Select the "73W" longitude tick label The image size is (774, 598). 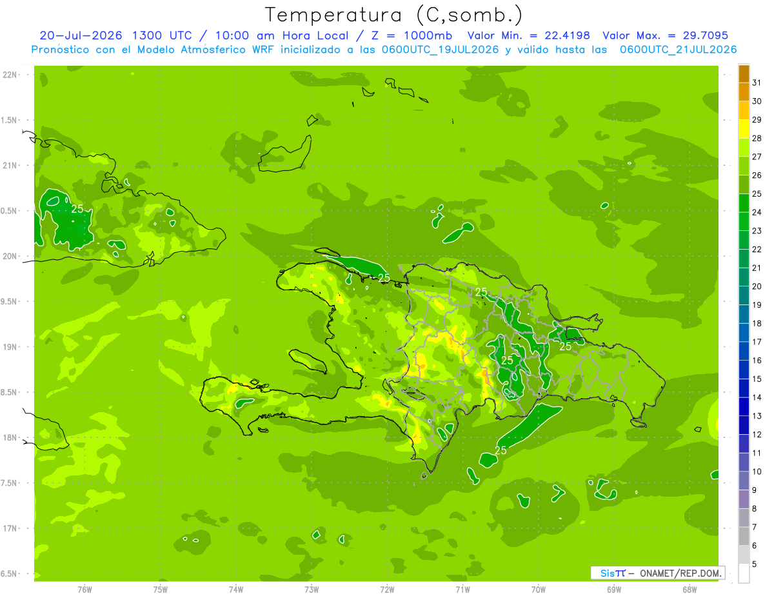[x=311, y=589]
